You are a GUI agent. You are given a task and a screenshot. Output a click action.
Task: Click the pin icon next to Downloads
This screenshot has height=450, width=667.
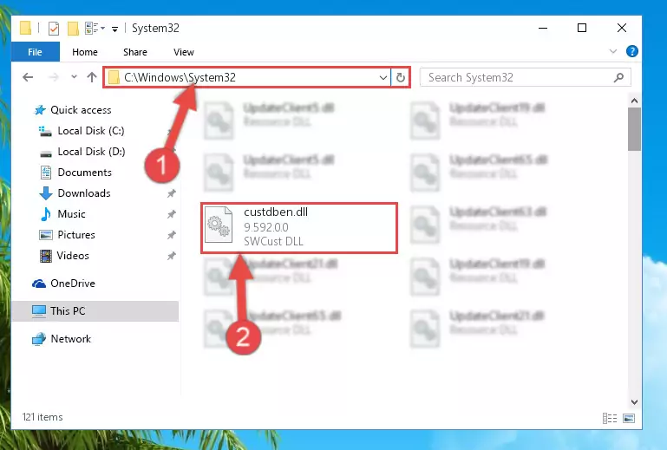coord(172,193)
